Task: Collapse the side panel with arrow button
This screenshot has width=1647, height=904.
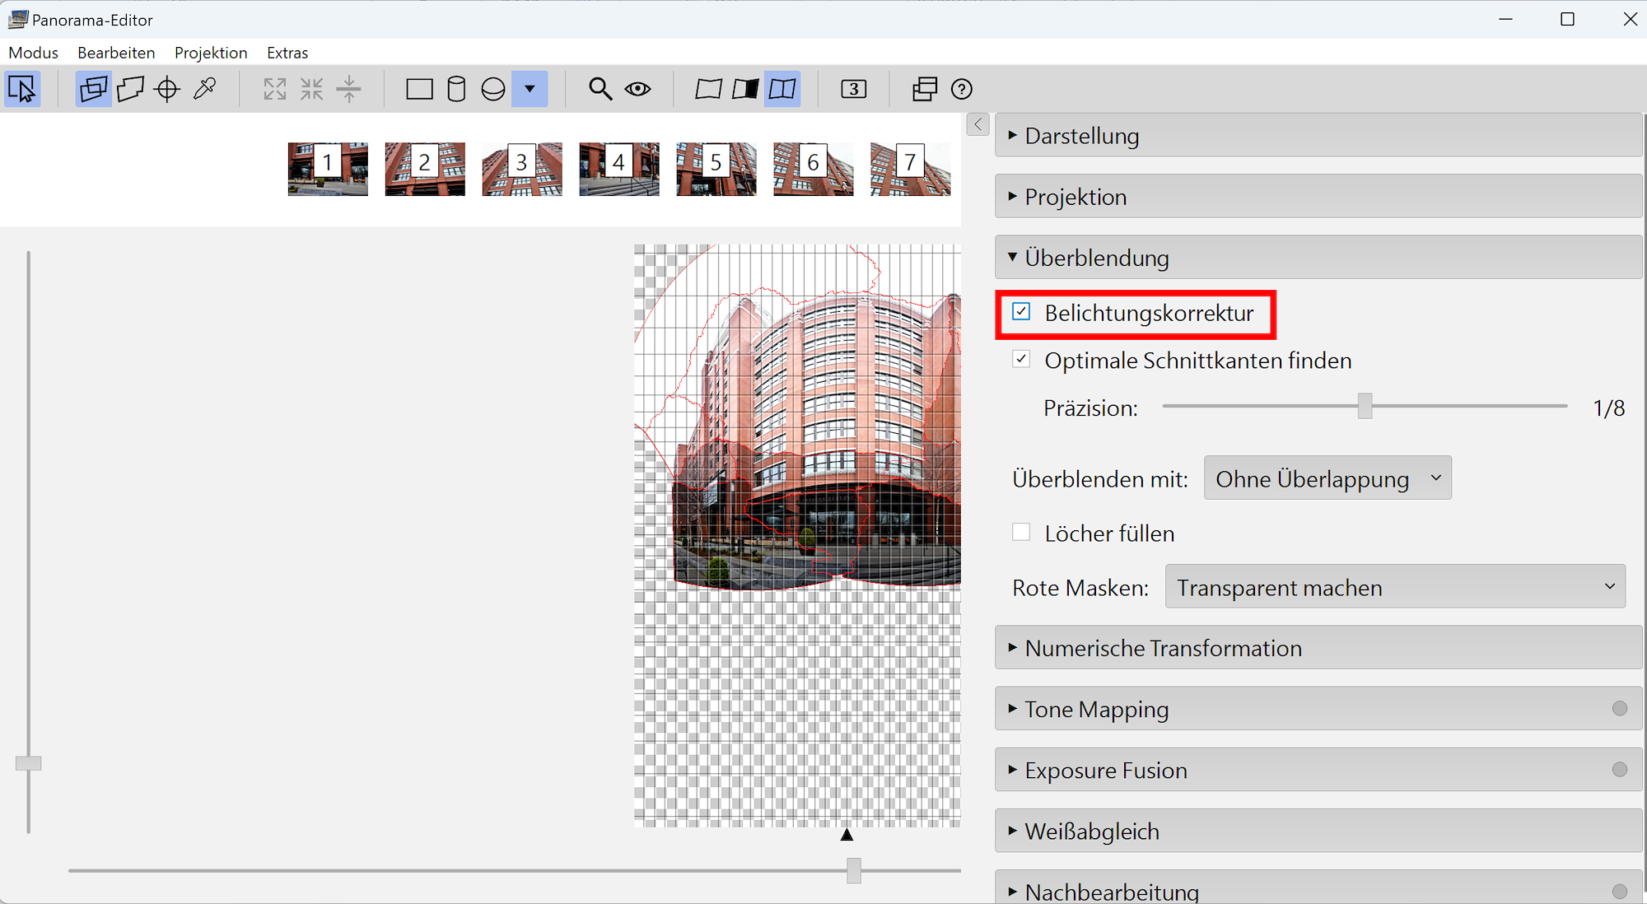Action: pos(977,124)
